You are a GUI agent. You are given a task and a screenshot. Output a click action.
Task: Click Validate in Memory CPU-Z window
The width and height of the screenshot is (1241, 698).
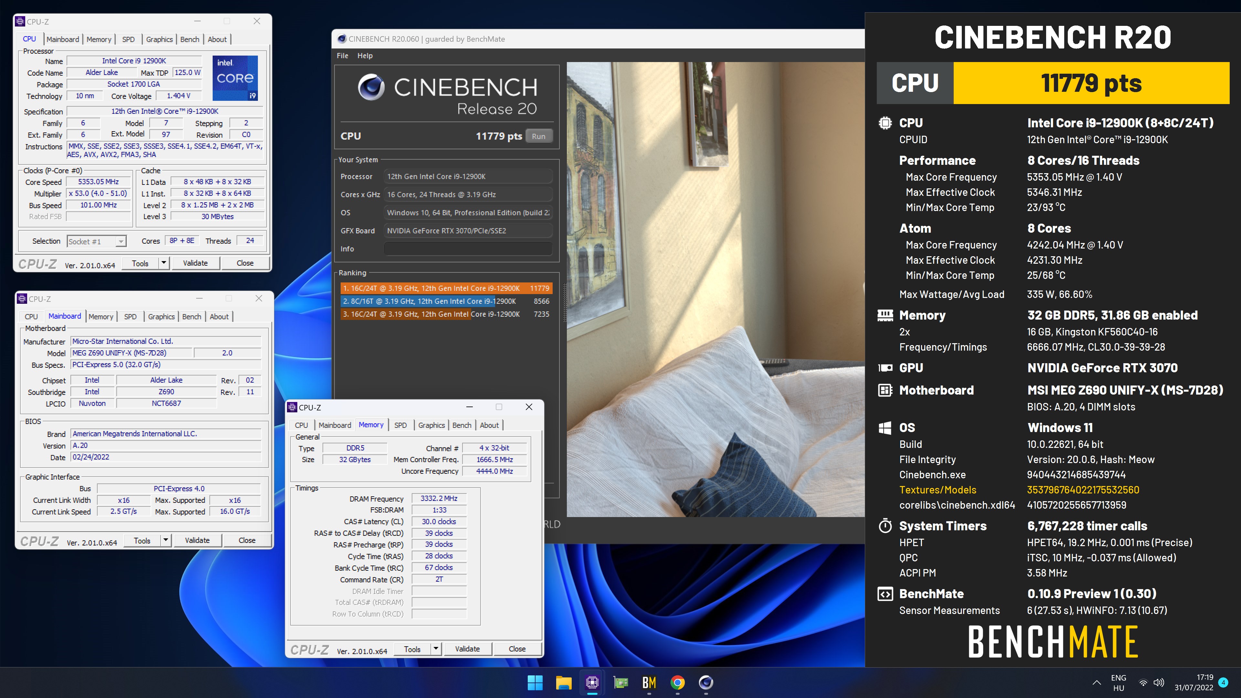(x=467, y=649)
